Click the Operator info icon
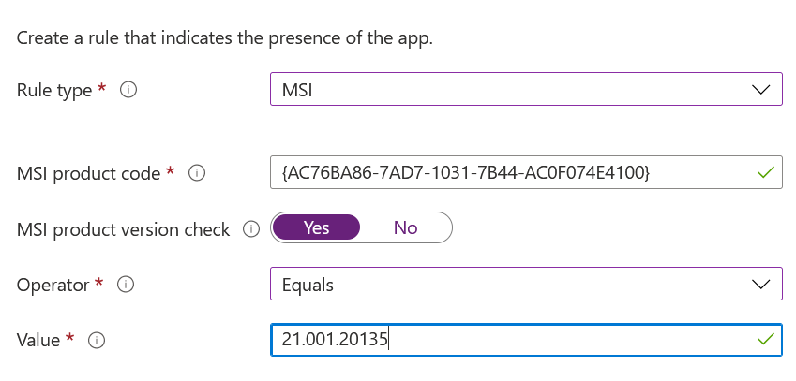The width and height of the screenshot is (796, 381). 127,284
